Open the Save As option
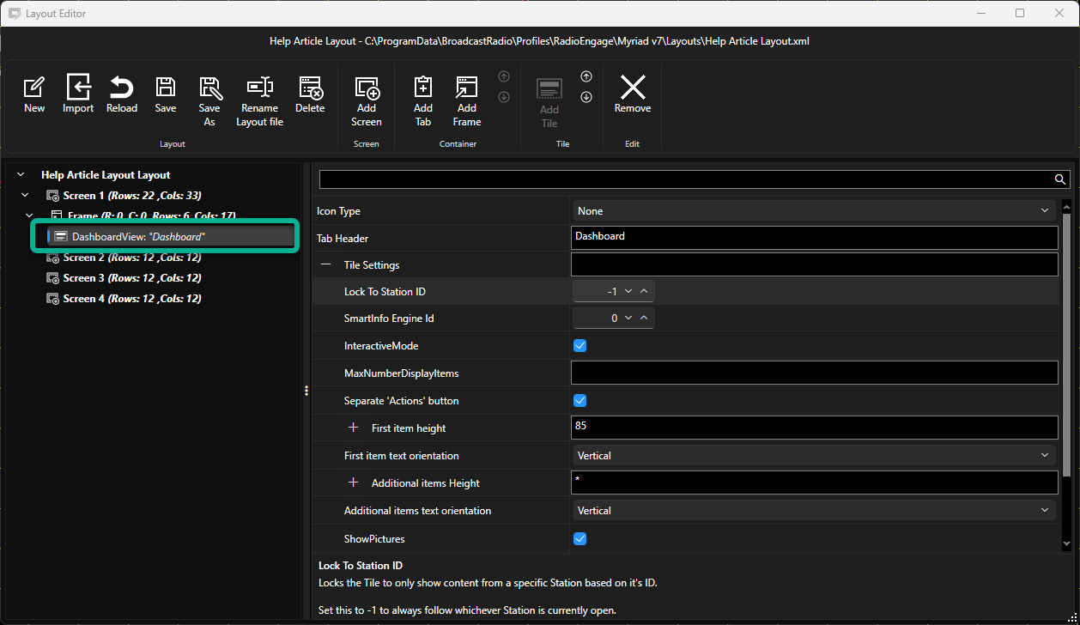Viewport: 1080px width, 625px height. [209, 101]
